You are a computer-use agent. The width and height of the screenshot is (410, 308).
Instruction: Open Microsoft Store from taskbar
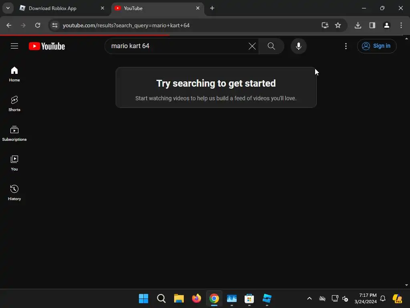[x=249, y=298]
